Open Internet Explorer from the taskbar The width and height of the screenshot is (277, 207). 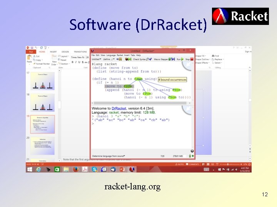tap(38, 169)
